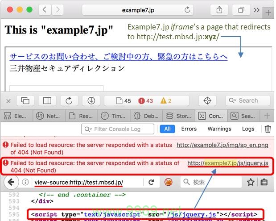This screenshot has height=221, width=276.
Task: Go forward in Safari history
Action: [58, 10]
